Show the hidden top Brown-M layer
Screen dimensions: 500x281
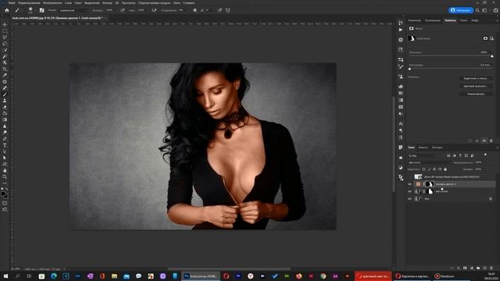pos(409,177)
